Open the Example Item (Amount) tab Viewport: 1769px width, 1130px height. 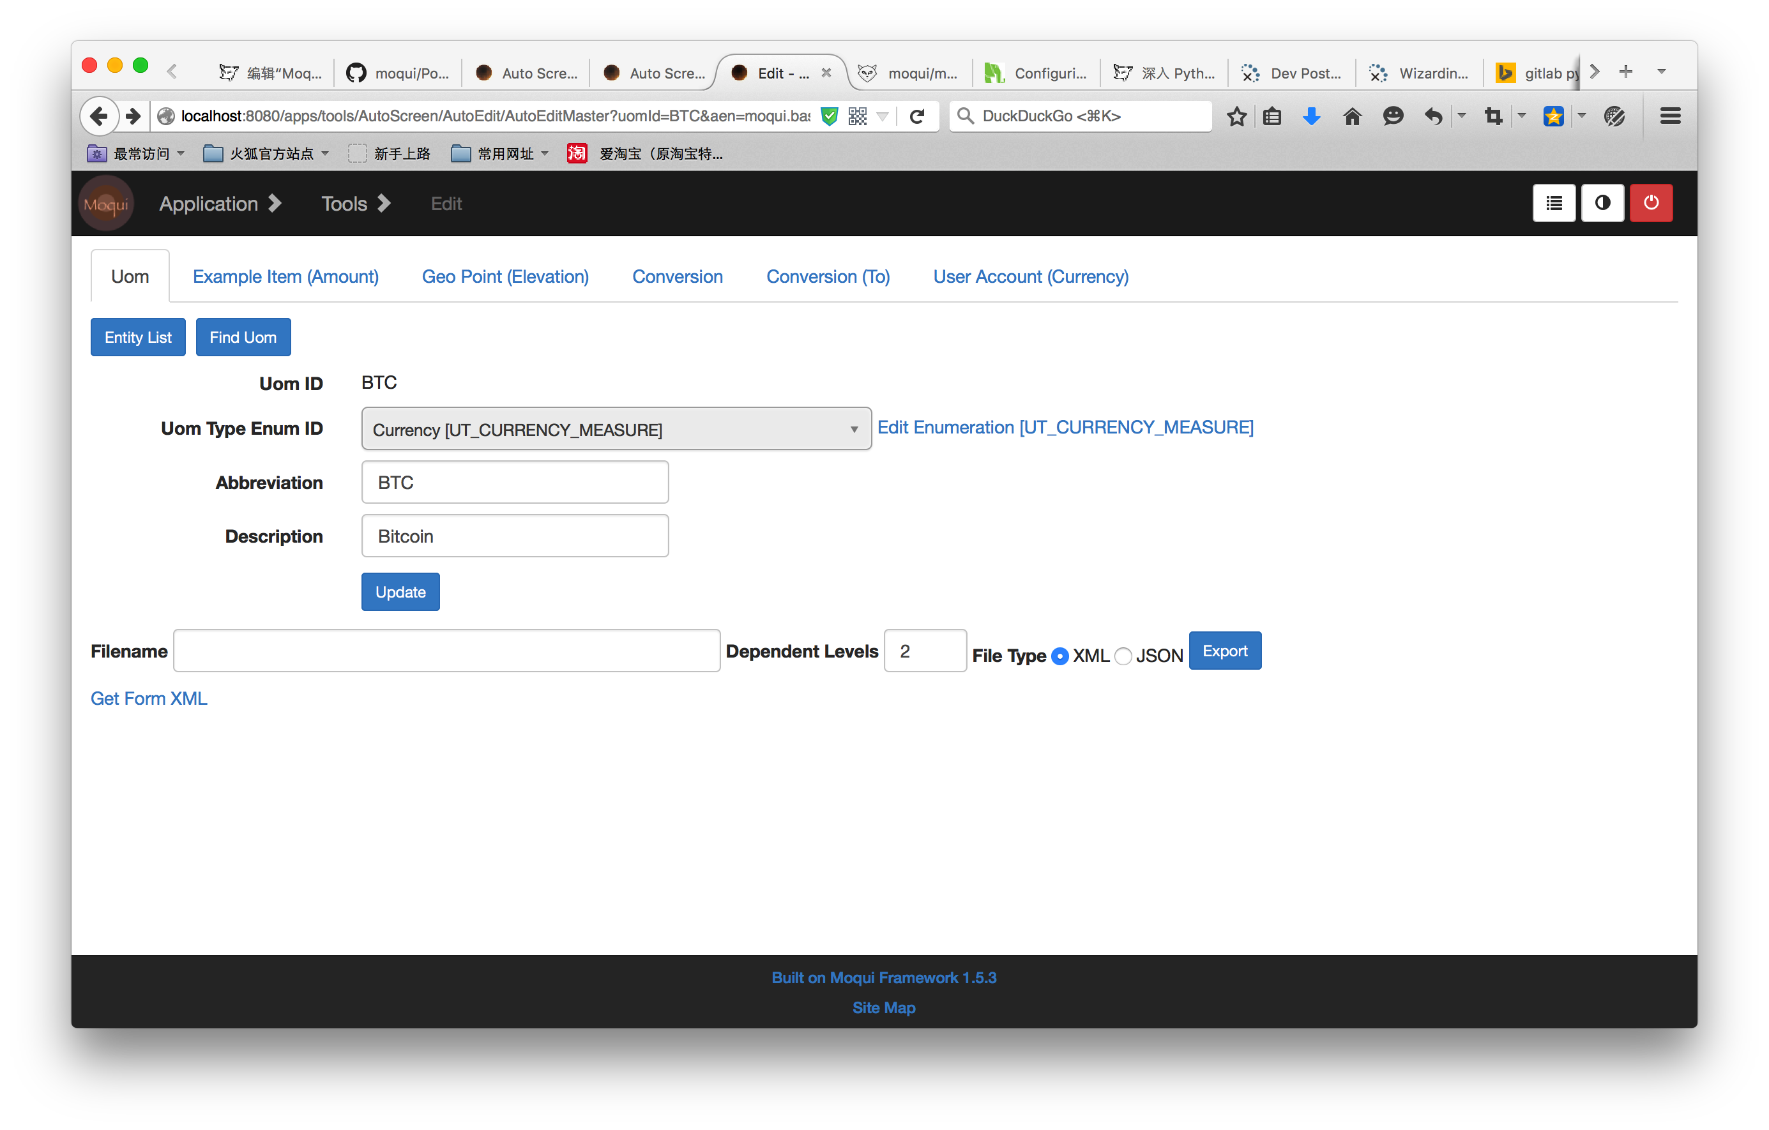pyautogui.click(x=285, y=277)
